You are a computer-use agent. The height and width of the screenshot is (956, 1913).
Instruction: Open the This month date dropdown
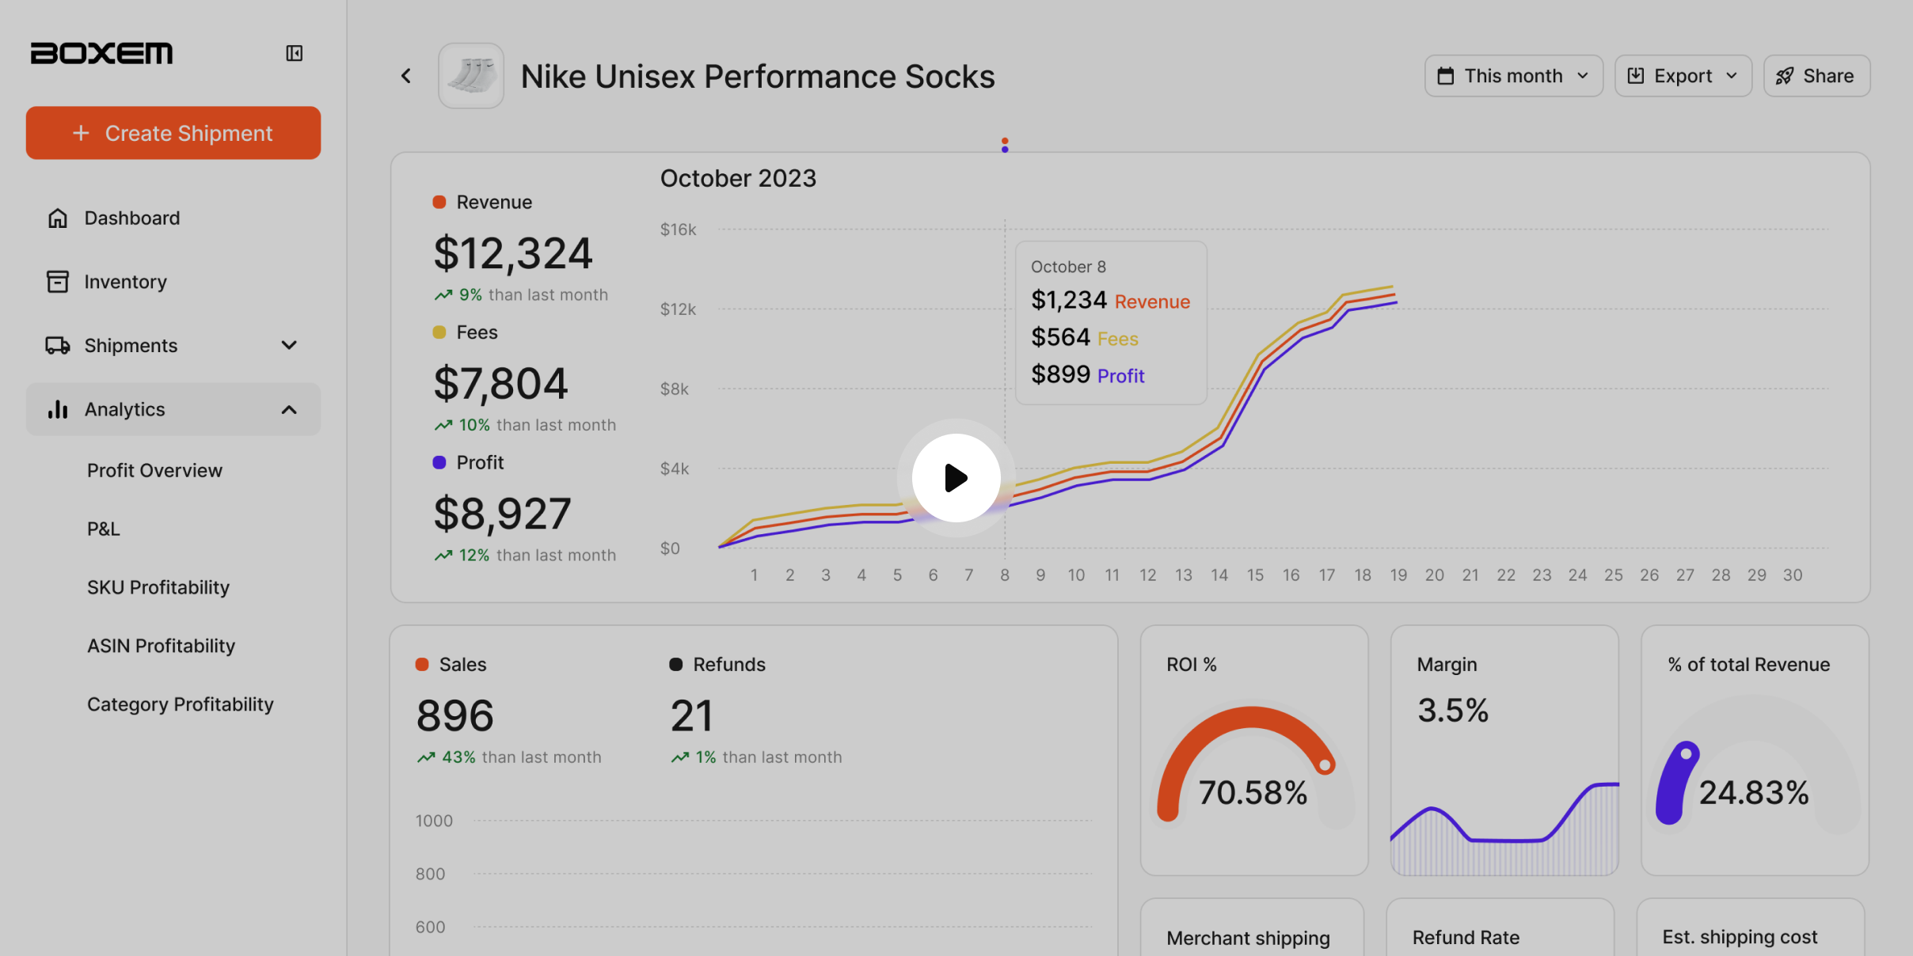click(x=1514, y=76)
